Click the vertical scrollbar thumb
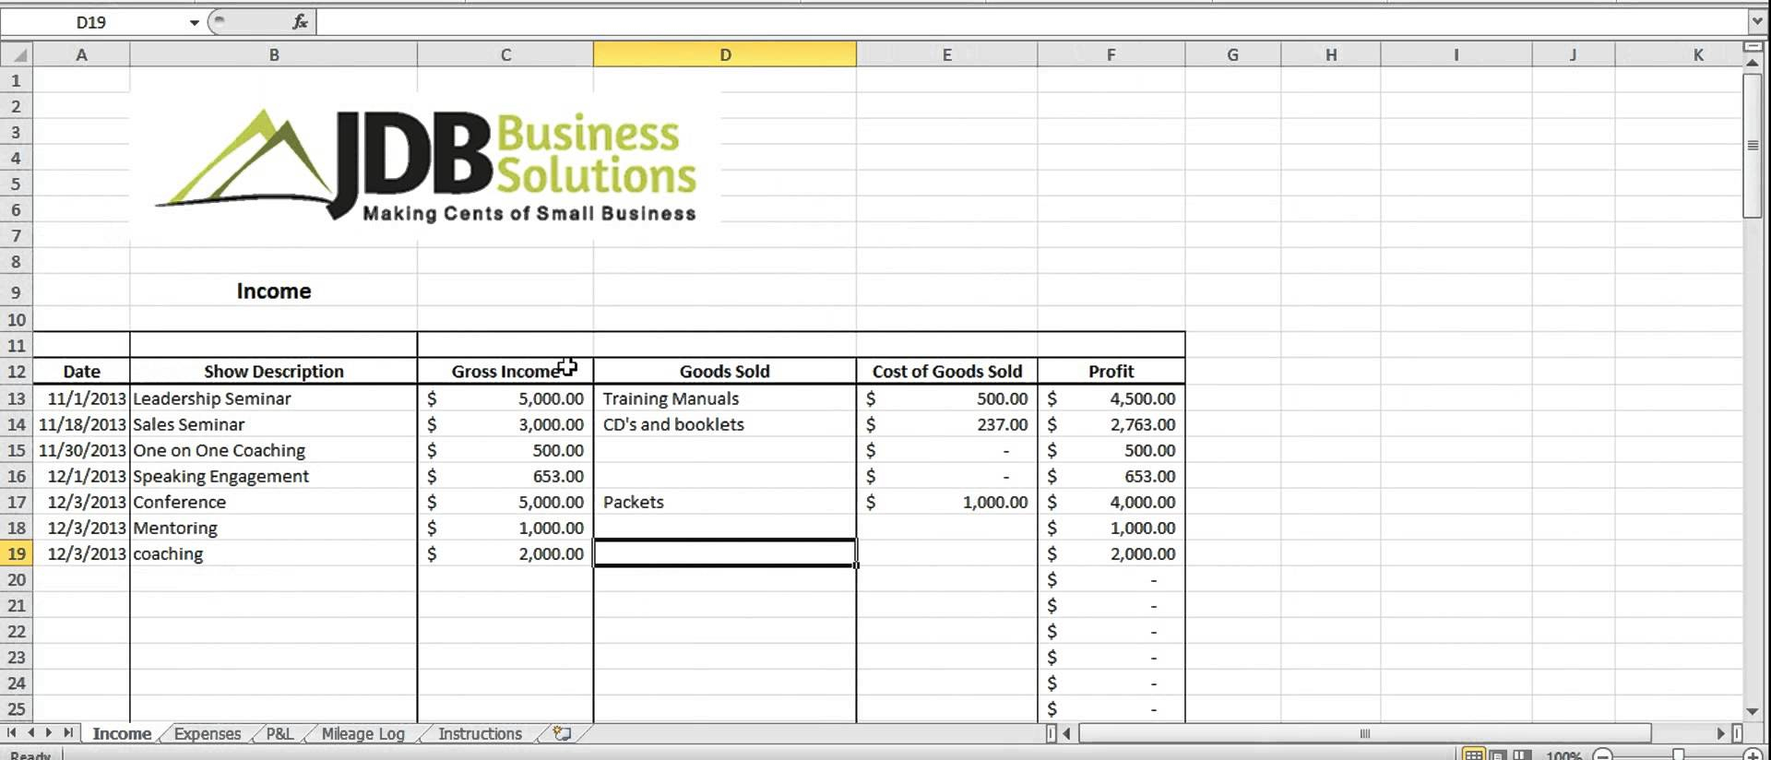Screen dimensions: 1771x760 pyautogui.click(x=1753, y=145)
